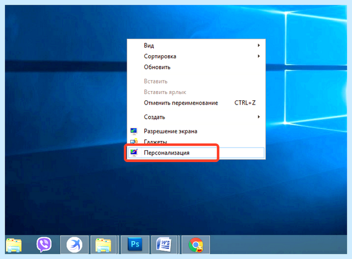Click the Персонализация display icon

[134, 153]
